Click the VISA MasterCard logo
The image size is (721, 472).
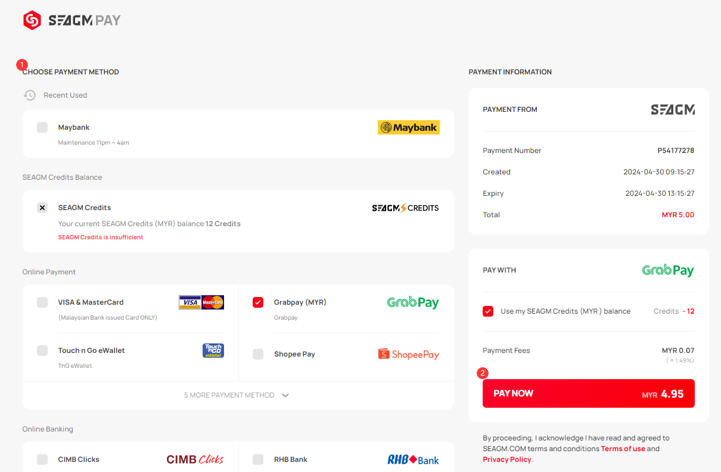(x=201, y=302)
